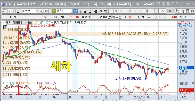Select the 년 yearly period tab
The image size is (195, 101).
90,11
